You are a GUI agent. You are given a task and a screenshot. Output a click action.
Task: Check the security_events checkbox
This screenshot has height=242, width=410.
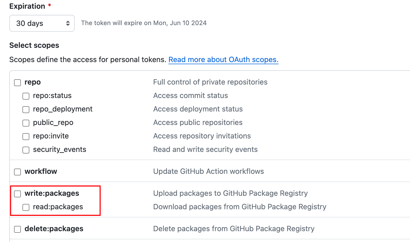pos(26,150)
